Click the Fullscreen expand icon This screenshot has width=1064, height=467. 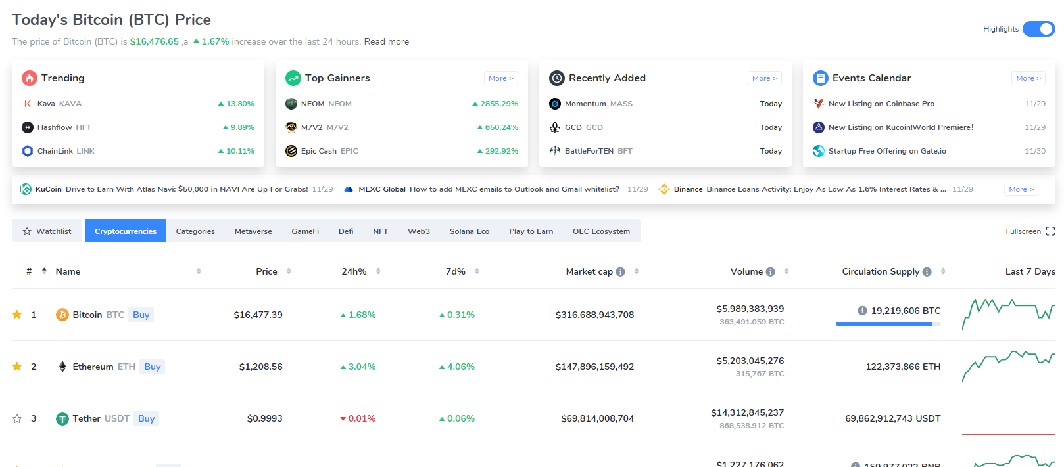[1050, 231]
